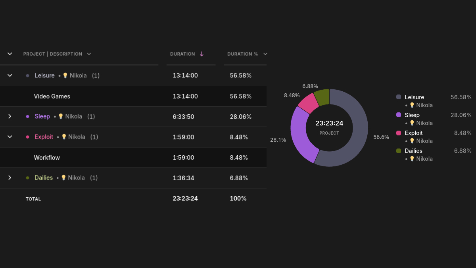Collapse the Leisure project row
This screenshot has height=268, width=476.
click(10, 75)
